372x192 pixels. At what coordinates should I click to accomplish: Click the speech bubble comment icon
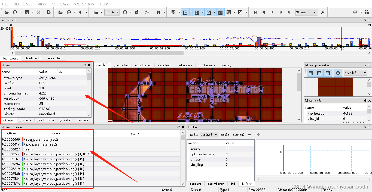click(x=355, y=12)
